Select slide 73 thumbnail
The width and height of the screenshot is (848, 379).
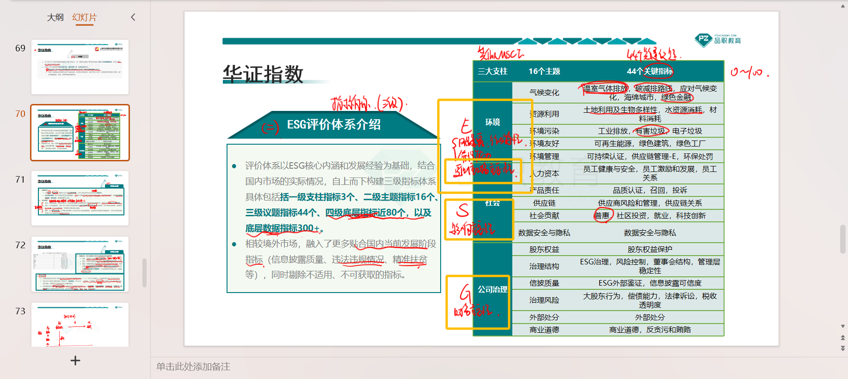(80, 324)
